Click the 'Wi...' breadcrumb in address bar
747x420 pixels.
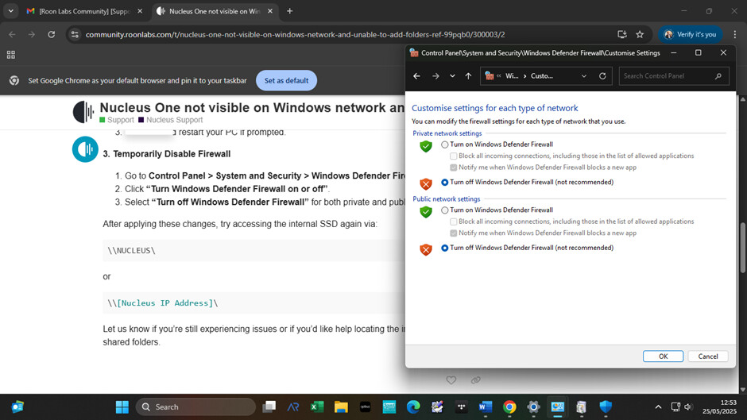click(x=512, y=76)
